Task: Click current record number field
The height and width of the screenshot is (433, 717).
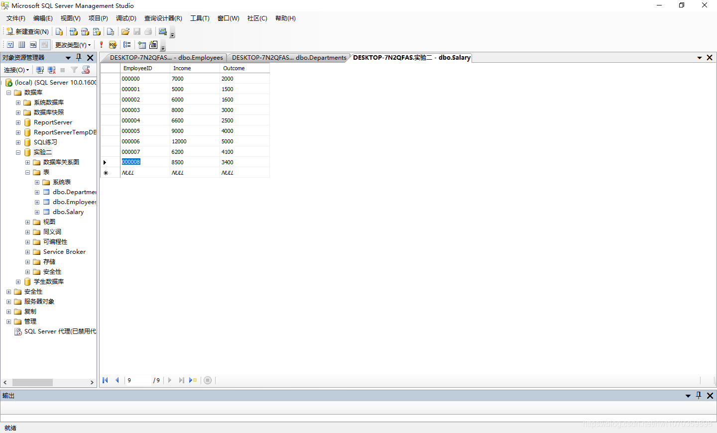Action: 138,380
